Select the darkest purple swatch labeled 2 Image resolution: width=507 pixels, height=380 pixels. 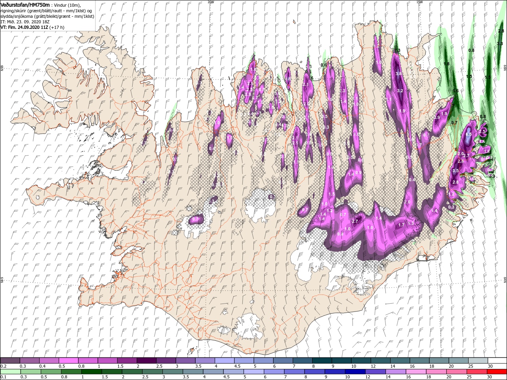point(146,361)
